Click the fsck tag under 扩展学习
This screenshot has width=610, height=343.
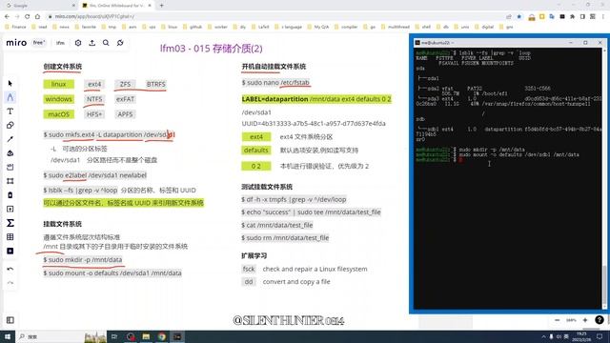(249, 269)
